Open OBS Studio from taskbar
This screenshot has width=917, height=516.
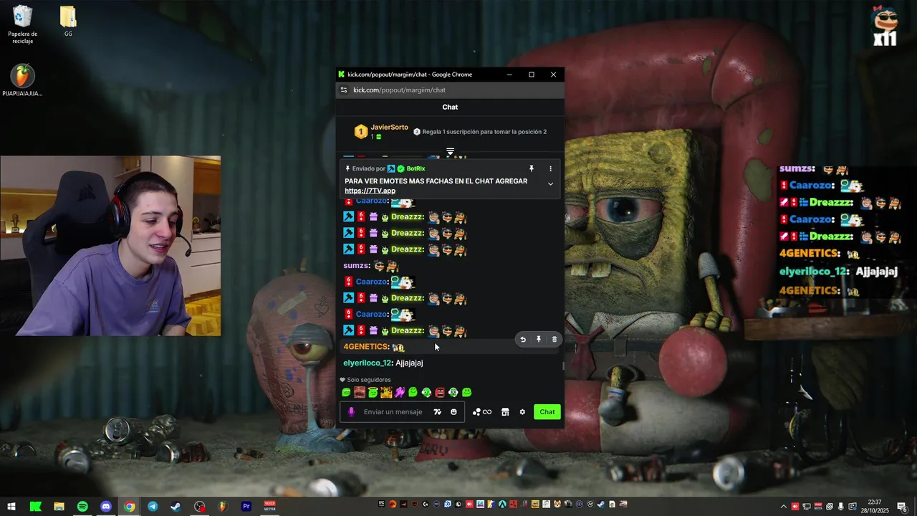tap(200, 507)
